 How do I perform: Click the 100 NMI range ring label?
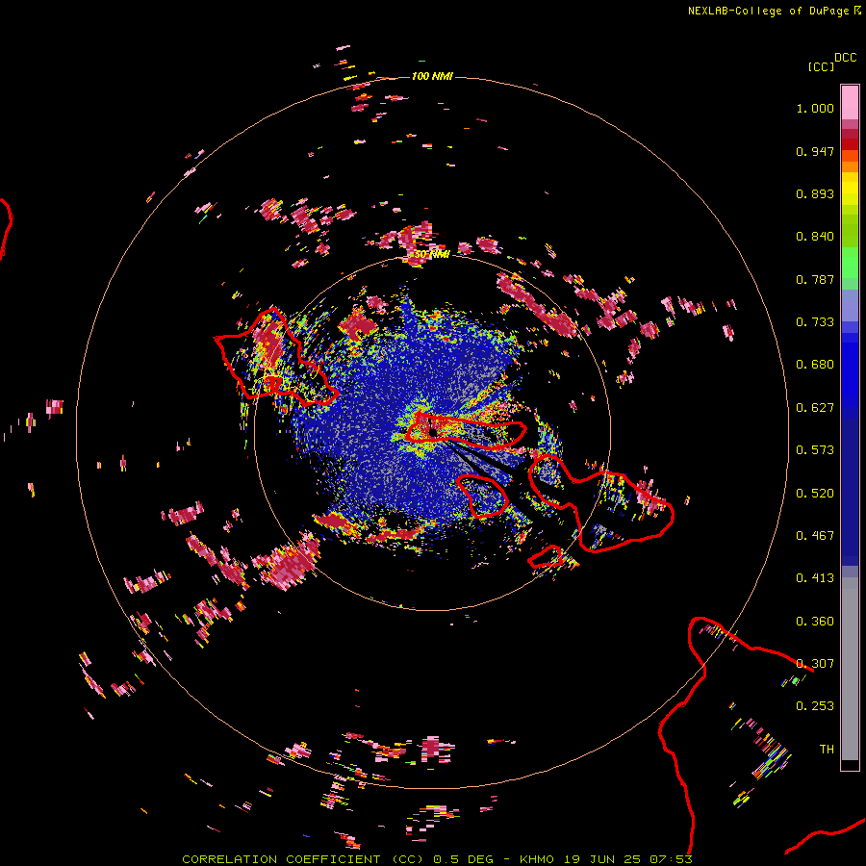click(432, 76)
